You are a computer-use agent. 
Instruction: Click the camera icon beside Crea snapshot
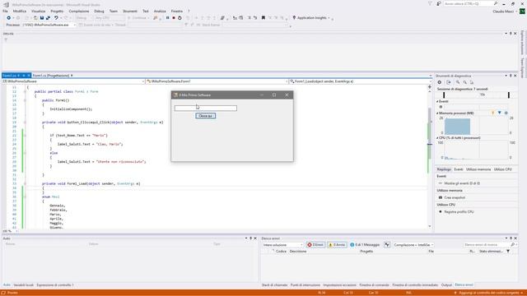click(x=441, y=197)
